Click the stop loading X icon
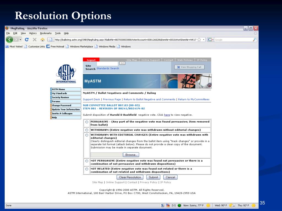 tap(35, 40)
